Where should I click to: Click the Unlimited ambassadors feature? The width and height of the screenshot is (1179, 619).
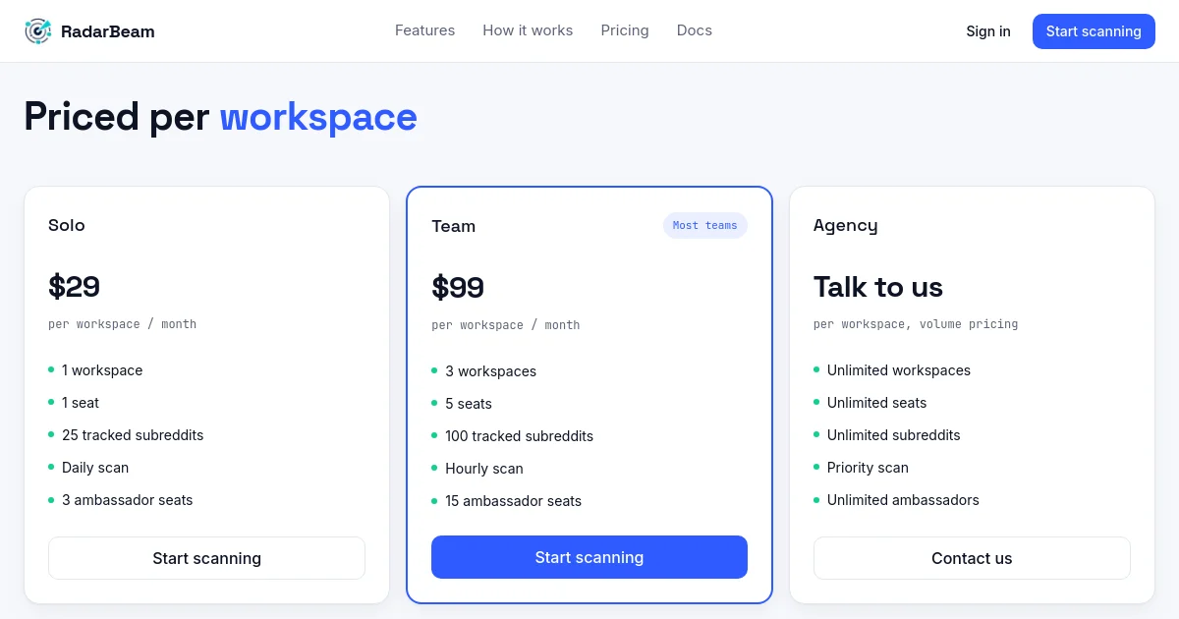pyautogui.click(x=903, y=500)
